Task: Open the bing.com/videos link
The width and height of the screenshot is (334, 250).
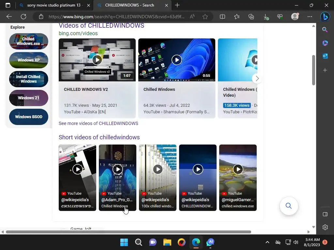Action: pos(78,34)
